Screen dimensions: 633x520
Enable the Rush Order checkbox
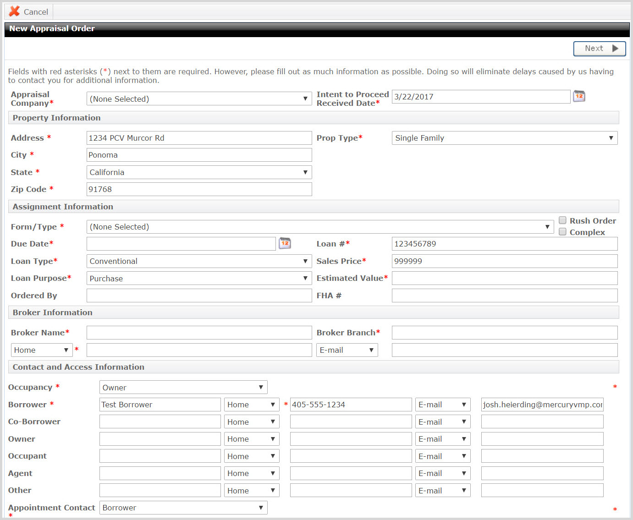(x=562, y=220)
